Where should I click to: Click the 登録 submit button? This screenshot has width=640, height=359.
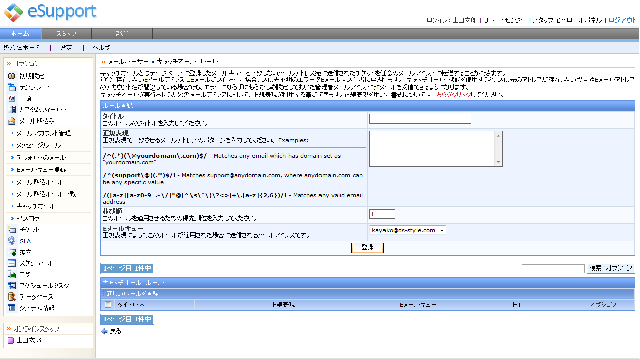[368, 247]
